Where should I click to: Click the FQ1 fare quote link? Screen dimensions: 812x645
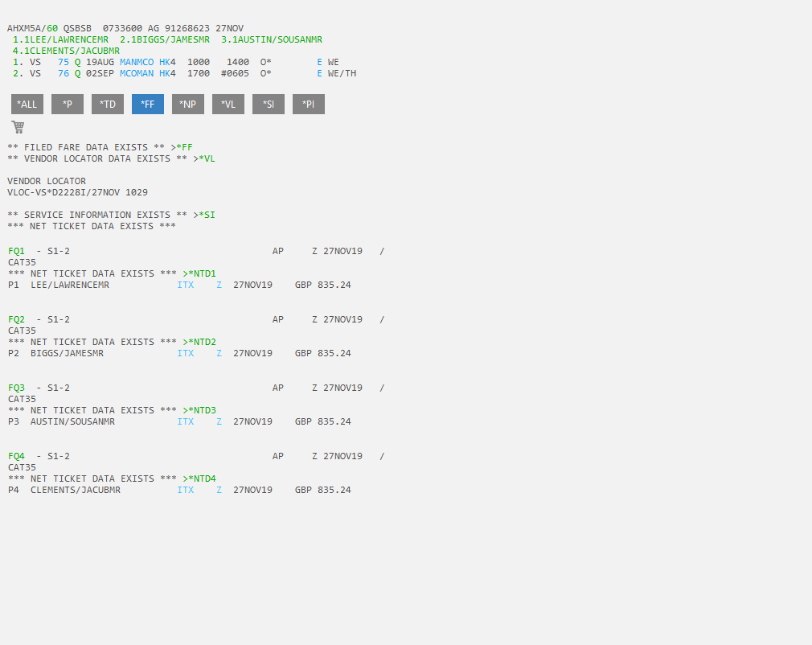pos(16,251)
